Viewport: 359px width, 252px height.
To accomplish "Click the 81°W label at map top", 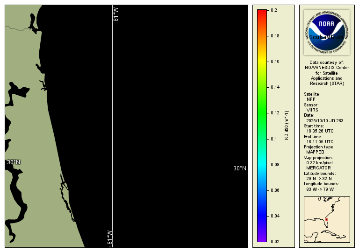I will 116,14.
